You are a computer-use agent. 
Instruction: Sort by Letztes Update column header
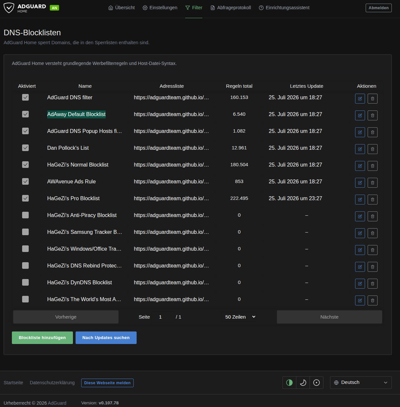[x=307, y=86]
